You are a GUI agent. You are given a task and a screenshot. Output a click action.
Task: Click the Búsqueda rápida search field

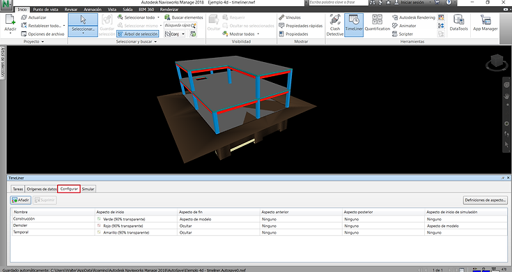180,26
